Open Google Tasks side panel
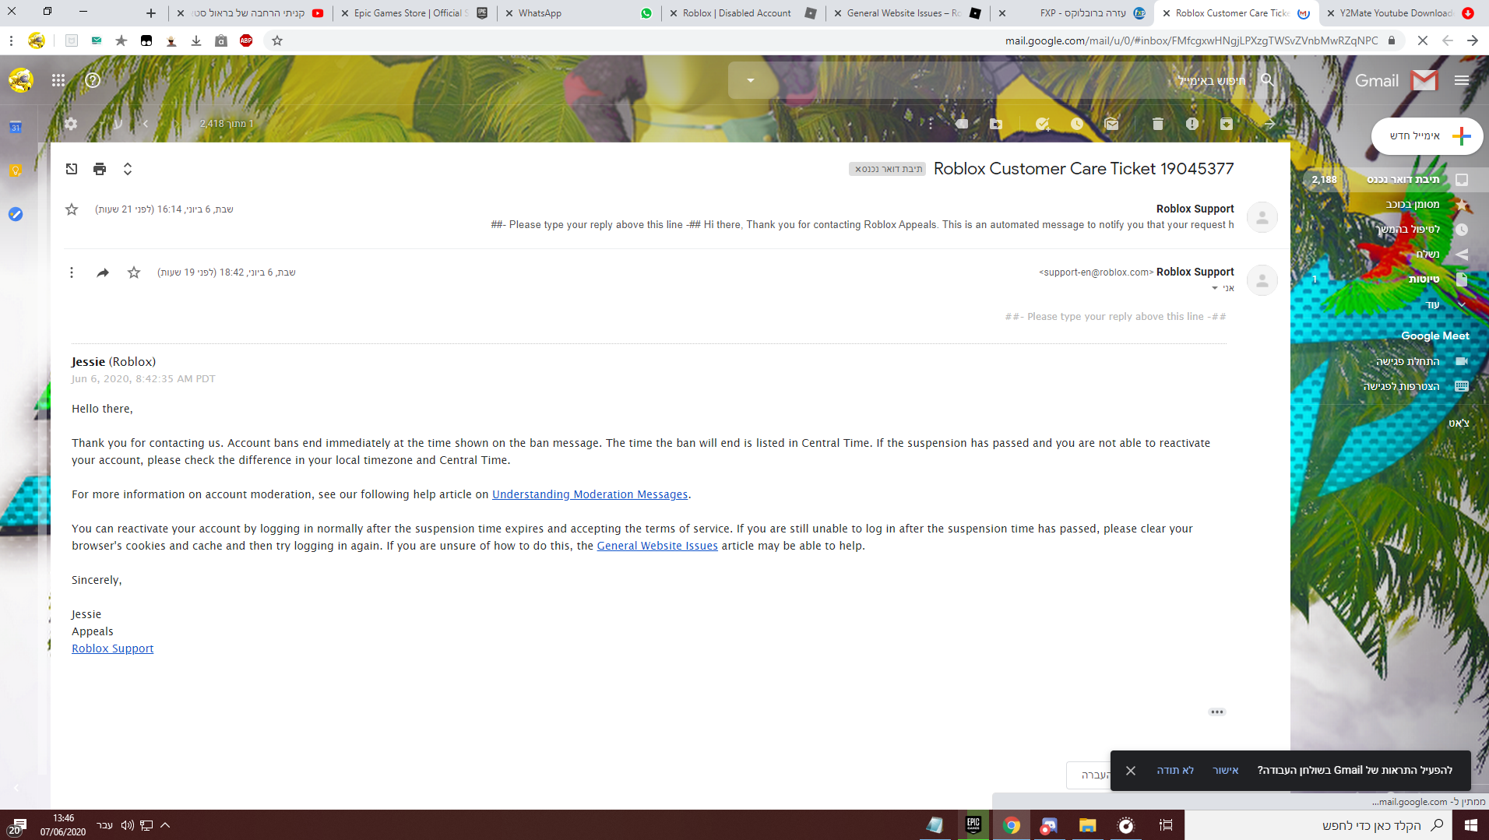This screenshot has height=840, width=1489. [x=16, y=214]
